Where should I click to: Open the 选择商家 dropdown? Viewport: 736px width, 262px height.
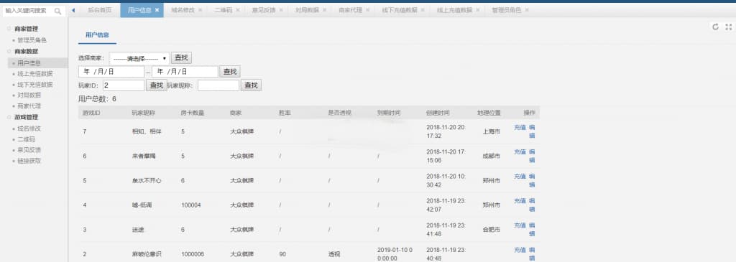pyautogui.click(x=139, y=59)
